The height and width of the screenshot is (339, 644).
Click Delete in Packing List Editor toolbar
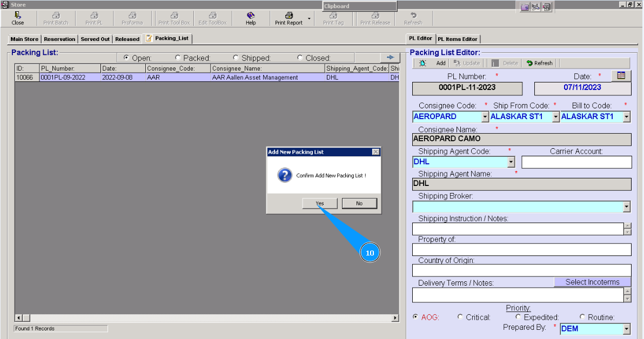click(505, 63)
